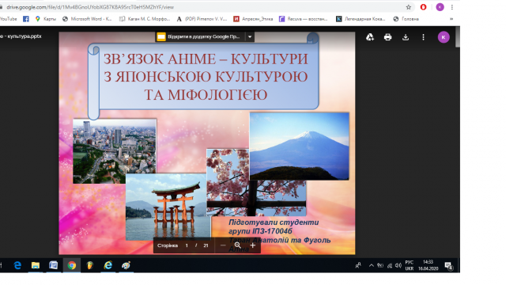Zoom out with the minus button
This screenshot has width=506, height=285.
(223, 245)
